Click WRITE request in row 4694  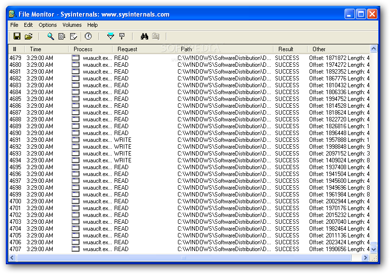click(123, 160)
